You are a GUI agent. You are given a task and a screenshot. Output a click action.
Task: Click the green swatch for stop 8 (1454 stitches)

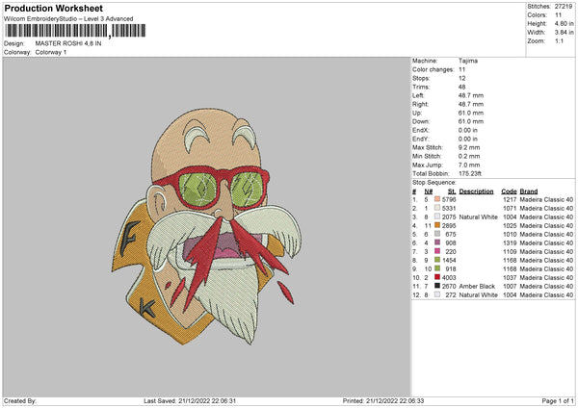(437, 260)
